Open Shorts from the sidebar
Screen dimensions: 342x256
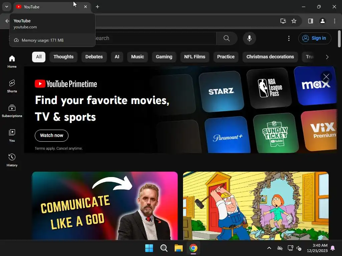pyautogui.click(x=12, y=86)
